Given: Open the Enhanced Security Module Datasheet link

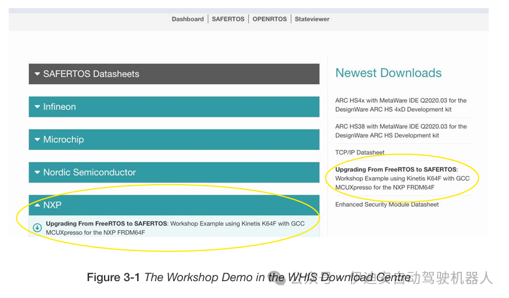Looking at the screenshot, I should pyautogui.click(x=386, y=204).
